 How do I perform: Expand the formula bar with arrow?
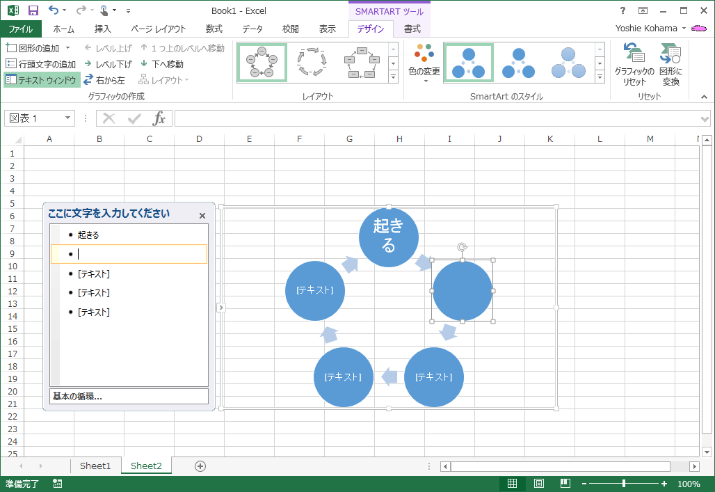705,119
